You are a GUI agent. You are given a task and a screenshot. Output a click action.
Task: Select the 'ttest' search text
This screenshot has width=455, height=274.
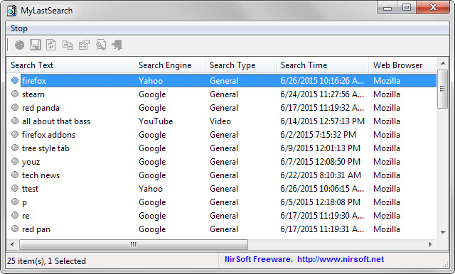click(30, 189)
